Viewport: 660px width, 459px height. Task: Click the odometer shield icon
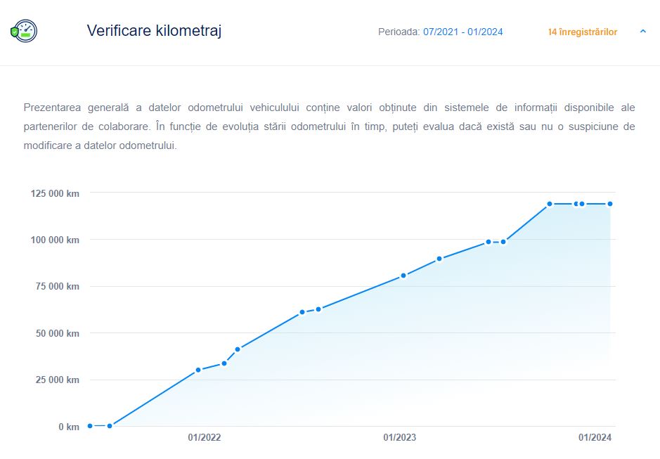coord(24,31)
